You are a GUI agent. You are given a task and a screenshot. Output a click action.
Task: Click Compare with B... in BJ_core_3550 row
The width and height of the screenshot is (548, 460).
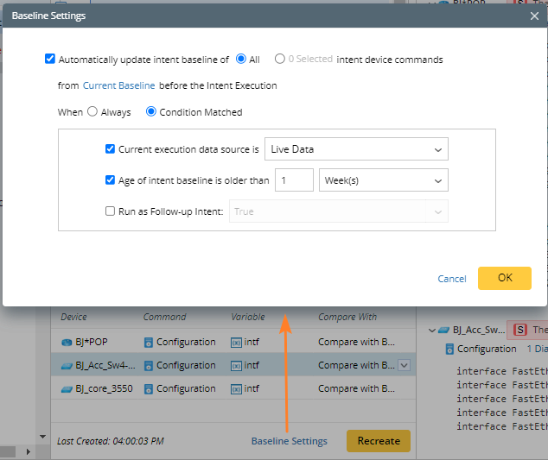(x=356, y=388)
